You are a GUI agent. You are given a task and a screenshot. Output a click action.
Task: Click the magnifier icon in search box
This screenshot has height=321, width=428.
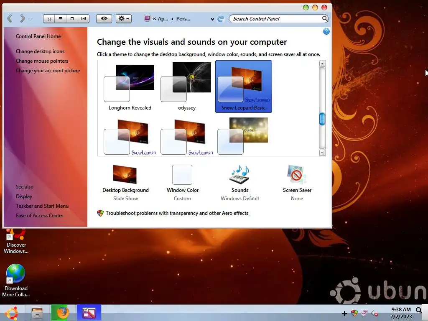pos(324,18)
